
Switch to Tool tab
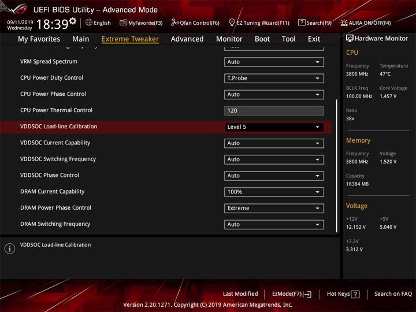pyautogui.click(x=289, y=39)
